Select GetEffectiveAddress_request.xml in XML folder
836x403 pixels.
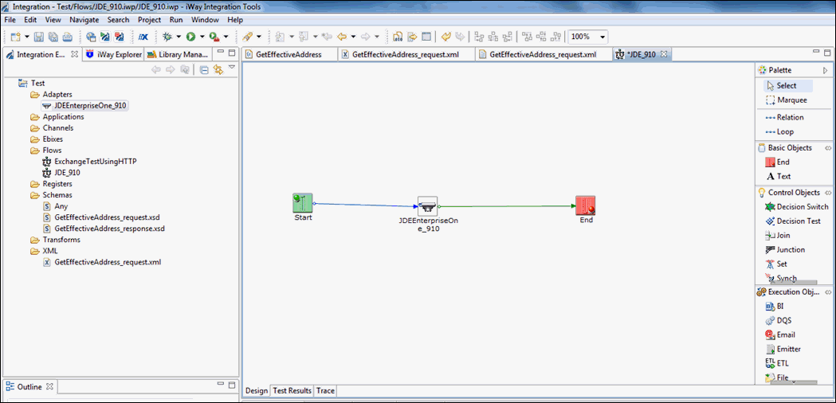[101, 262]
